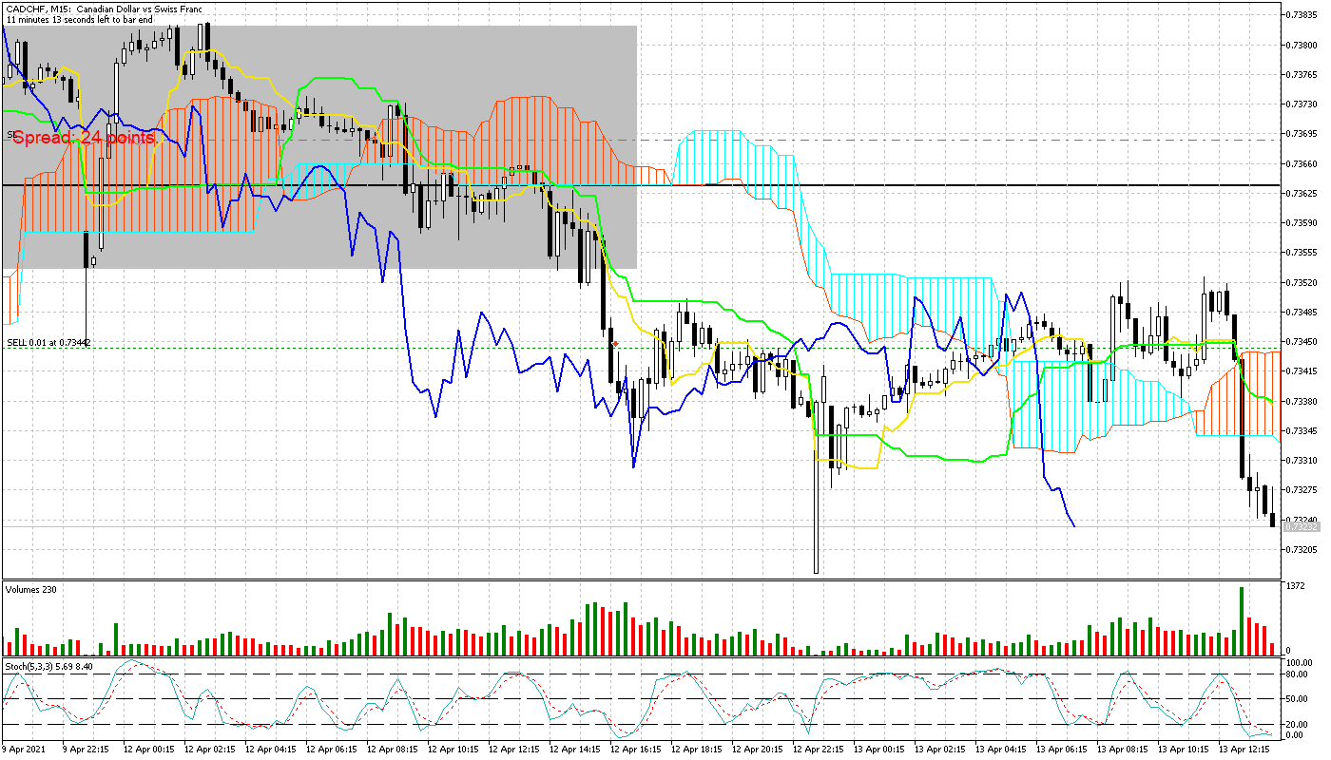1331x760 pixels.
Task: Click the 1372 volume scale value
Action: (x=1295, y=587)
